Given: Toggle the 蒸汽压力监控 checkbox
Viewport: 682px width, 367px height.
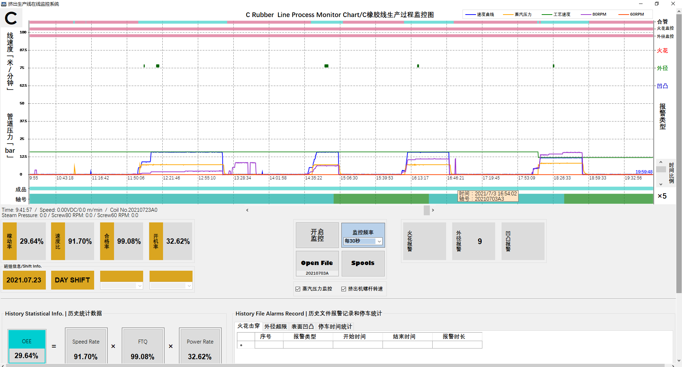Looking at the screenshot, I should pyautogui.click(x=298, y=289).
